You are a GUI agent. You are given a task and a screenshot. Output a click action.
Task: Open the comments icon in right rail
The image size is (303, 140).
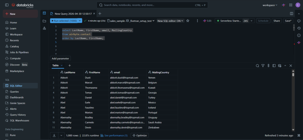click(299, 21)
